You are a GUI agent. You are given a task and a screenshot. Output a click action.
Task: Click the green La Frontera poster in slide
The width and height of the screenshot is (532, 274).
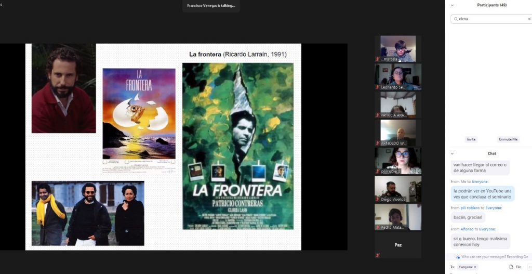pos(238,146)
